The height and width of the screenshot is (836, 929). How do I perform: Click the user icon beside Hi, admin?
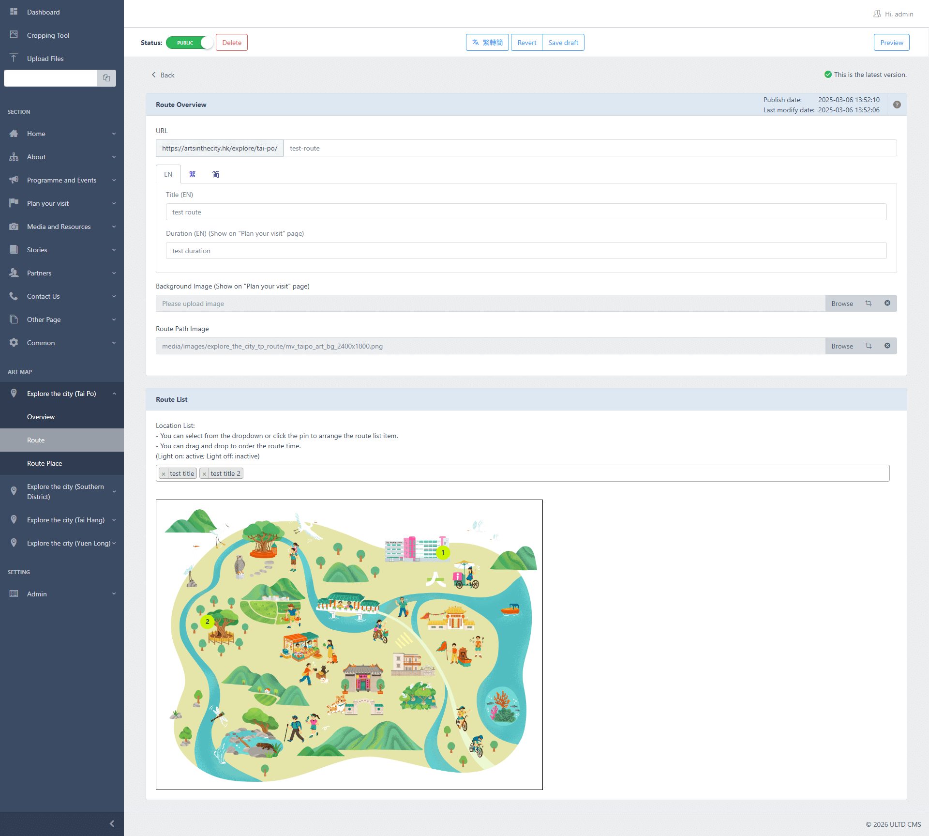coord(877,14)
